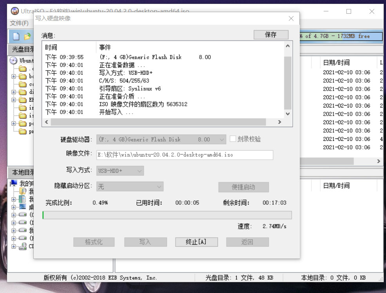Expand the My Documents node in local tree
The height and width of the screenshot is (293, 386).
tap(14, 199)
